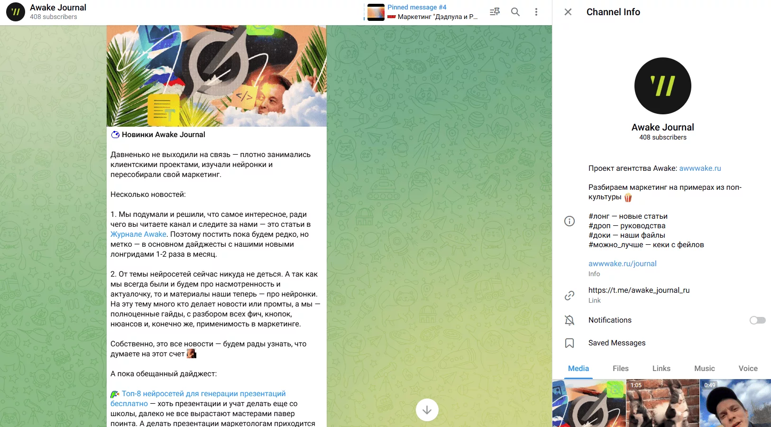
Task: Click the muted bell Notifications icon
Action: [x=569, y=320]
